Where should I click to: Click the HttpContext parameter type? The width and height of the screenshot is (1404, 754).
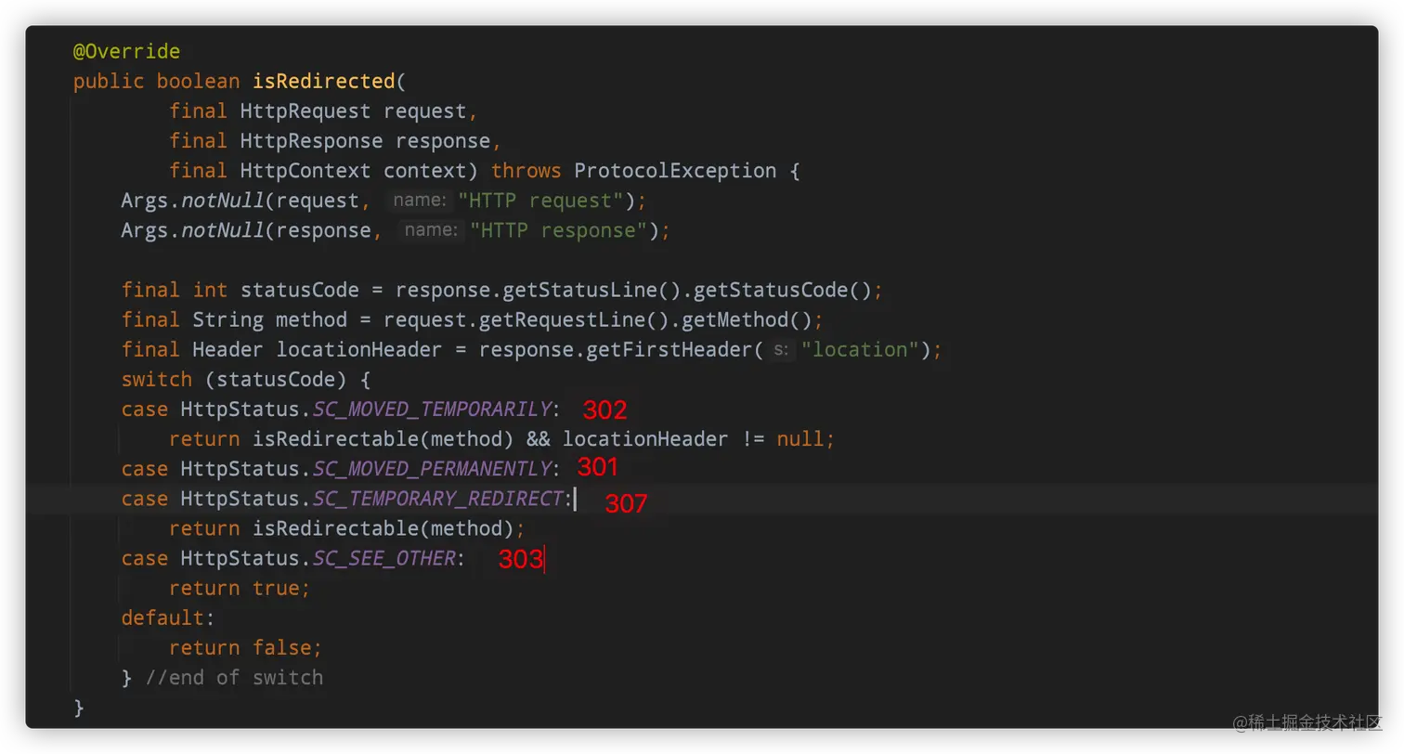pyautogui.click(x=305, y=171)
